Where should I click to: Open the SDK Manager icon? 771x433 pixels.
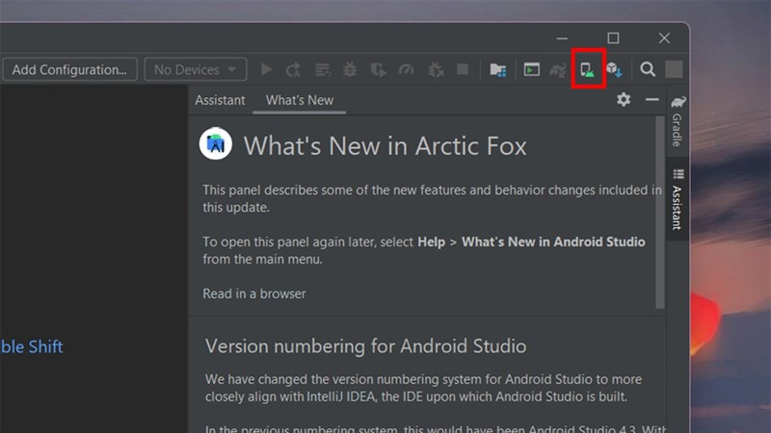click(x=614, y=69)
